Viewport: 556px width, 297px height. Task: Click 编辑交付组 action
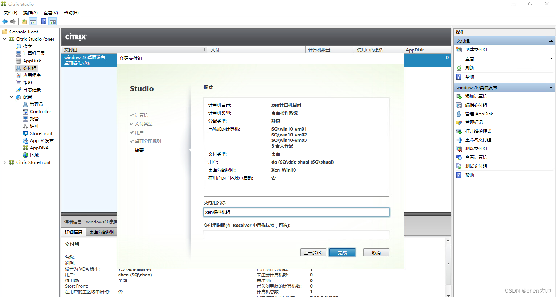point(476,105)
